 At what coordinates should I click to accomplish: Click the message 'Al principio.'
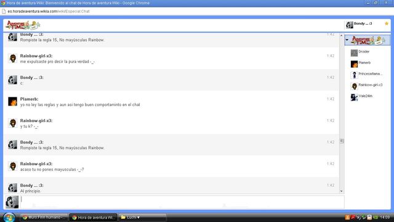(30, 191)
